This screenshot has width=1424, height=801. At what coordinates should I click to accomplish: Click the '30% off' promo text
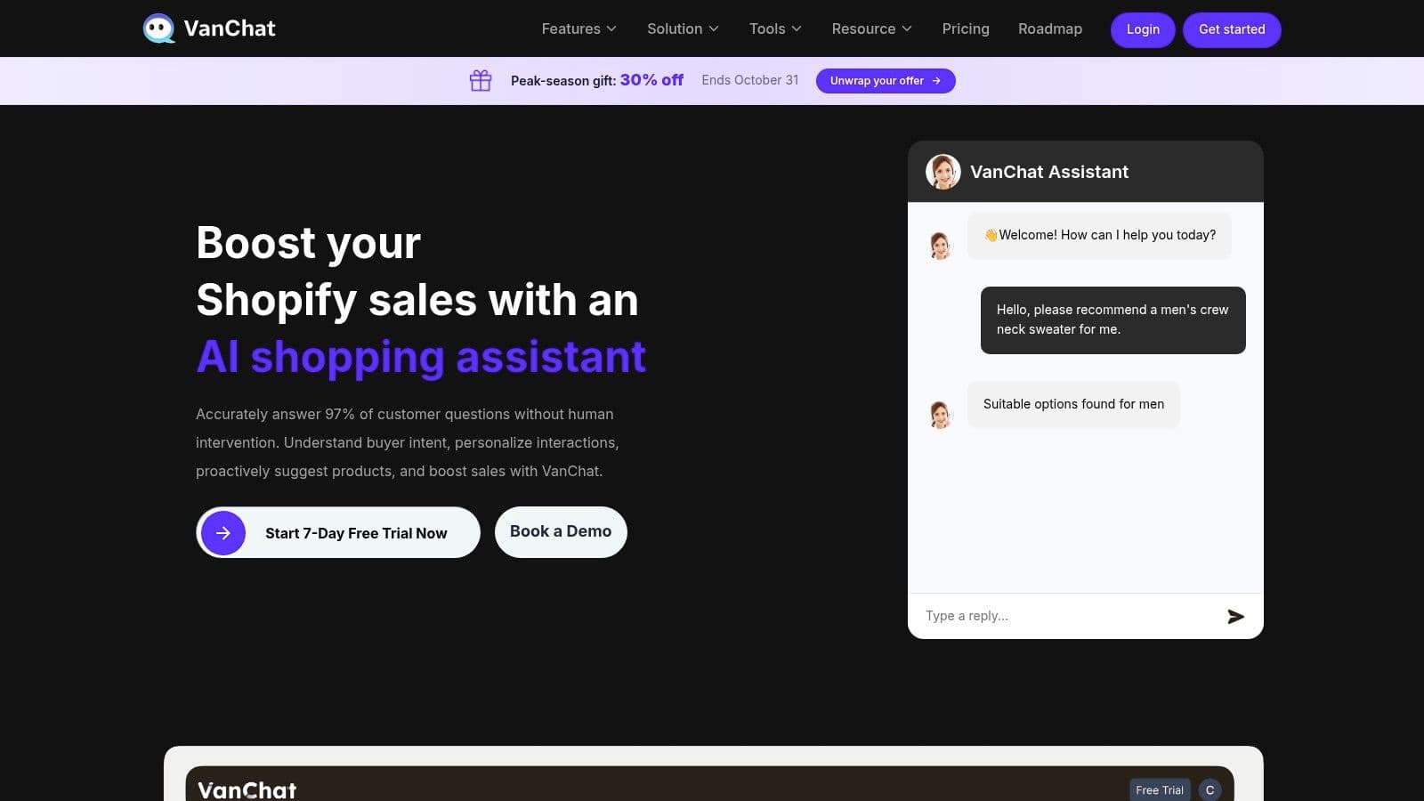point(651,80)
